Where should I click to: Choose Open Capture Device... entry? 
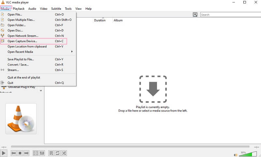click(38, 41)
